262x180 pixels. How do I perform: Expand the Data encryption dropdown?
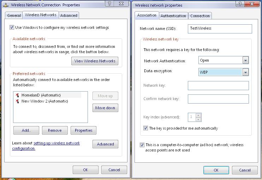[x=245, y=72]
